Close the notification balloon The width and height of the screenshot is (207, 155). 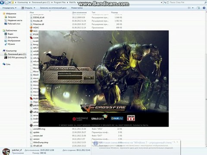(x=177, y=142)
